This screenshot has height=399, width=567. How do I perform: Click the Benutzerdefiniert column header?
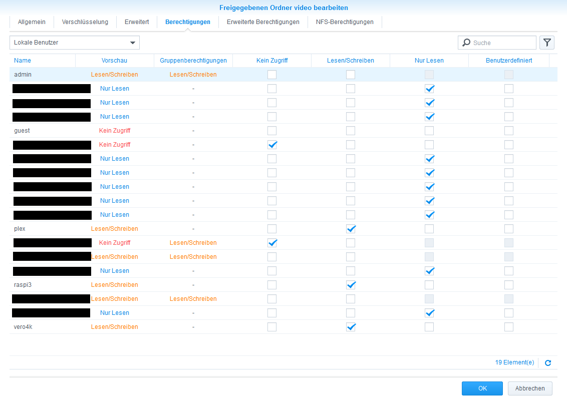pos(509,61)
